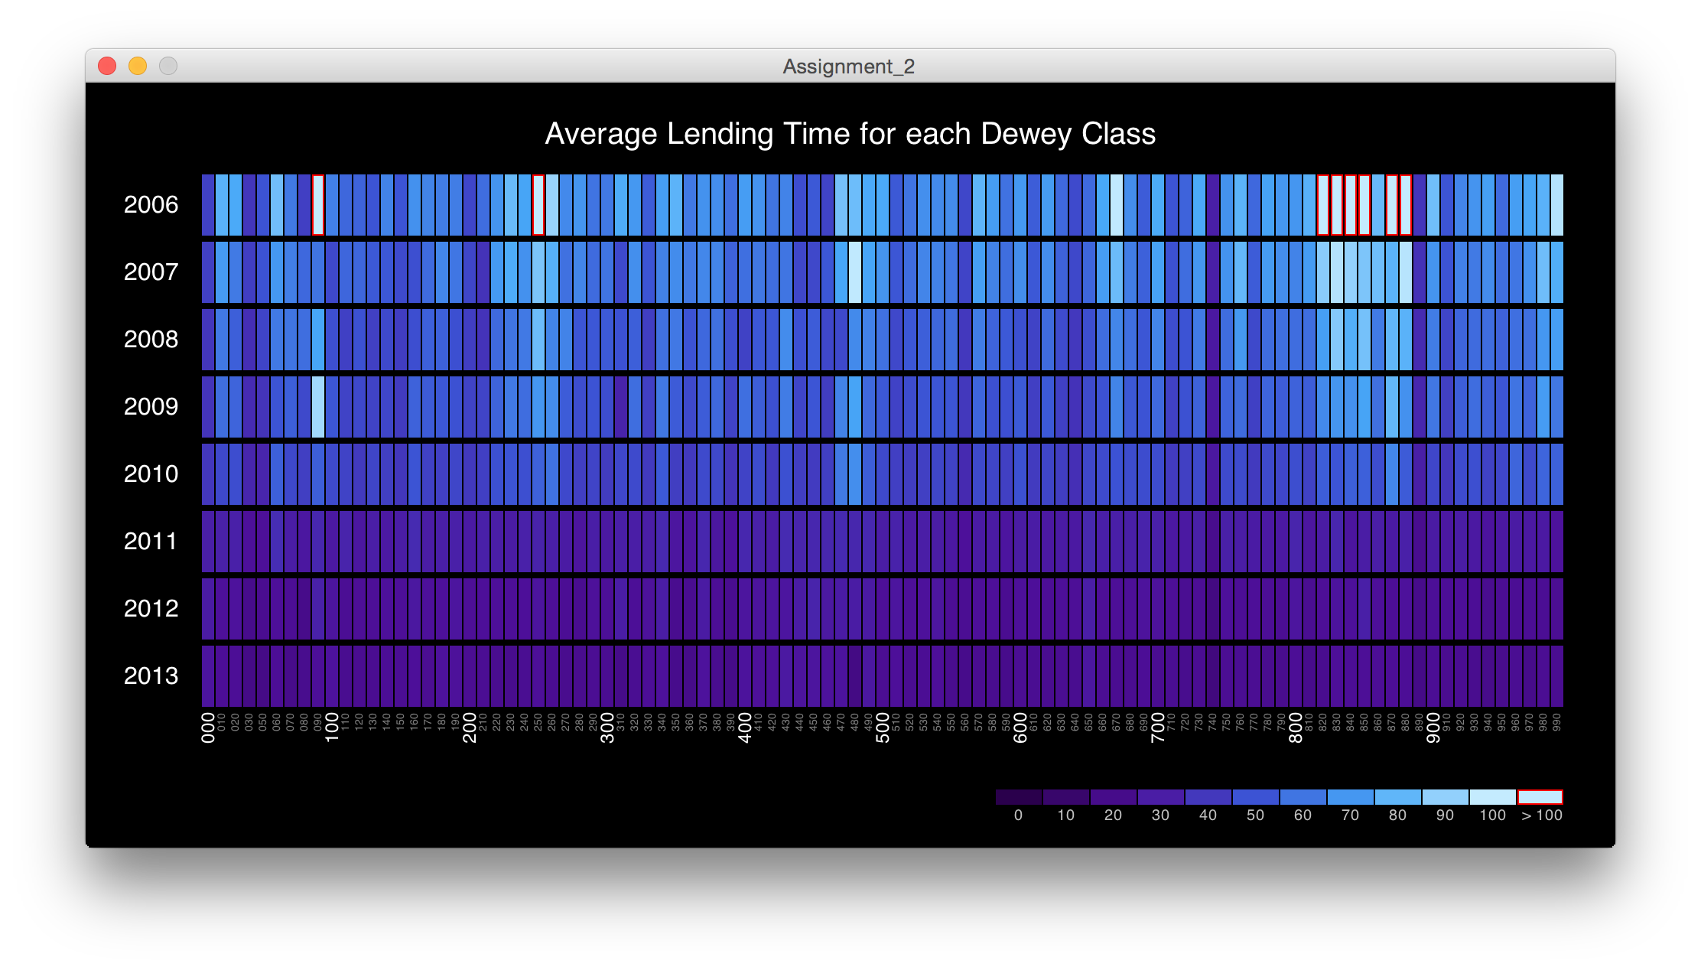Click the red-outlined 2006 cell for class 820
Viewport: 1701px width, 970px height.
click(x=1323, y=205)
